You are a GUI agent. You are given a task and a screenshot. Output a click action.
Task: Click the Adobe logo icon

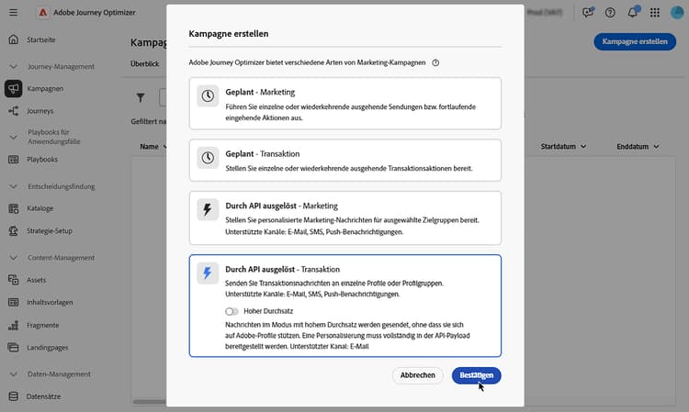(42, 12)
